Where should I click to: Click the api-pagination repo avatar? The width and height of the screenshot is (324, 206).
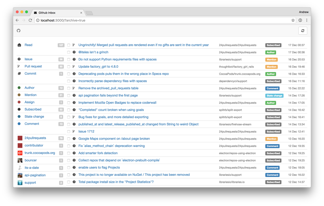coord(20,175)
